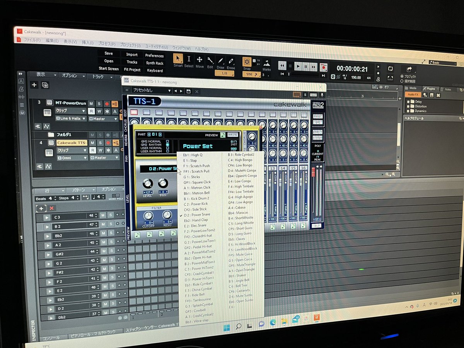The width and height of the screenshot is (464, 348).
Task: Add a row in step sequencer
Action: (x=41, y=208)
